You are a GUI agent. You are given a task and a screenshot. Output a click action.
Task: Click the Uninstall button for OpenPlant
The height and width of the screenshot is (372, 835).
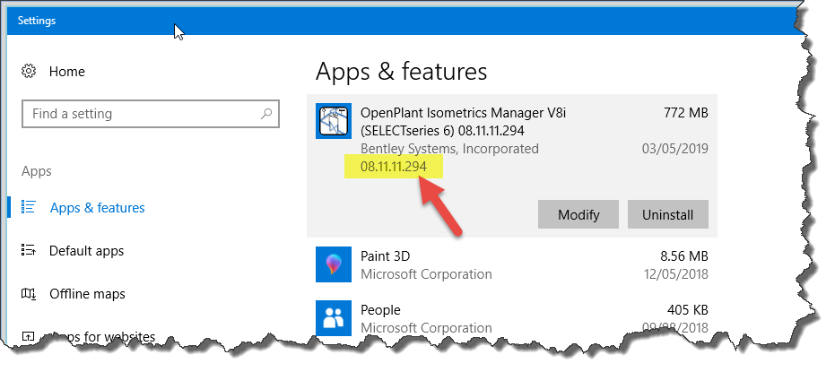[x=668, y=214]
